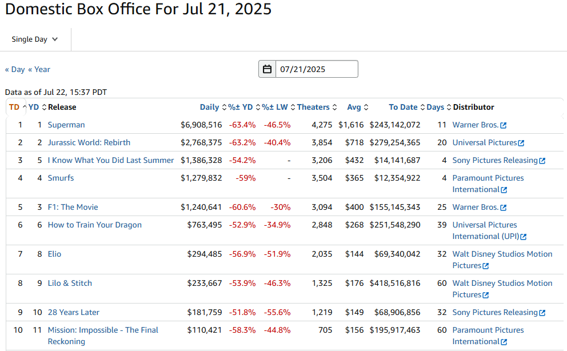567x351 pixels.
Task: Sort by %± LW column
Action: (278, 107)
